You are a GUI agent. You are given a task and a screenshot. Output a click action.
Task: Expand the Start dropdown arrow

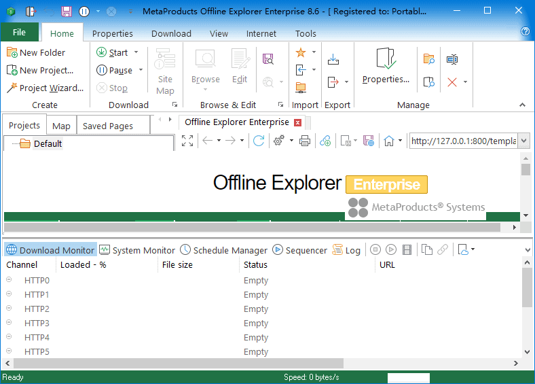(136, 52)
